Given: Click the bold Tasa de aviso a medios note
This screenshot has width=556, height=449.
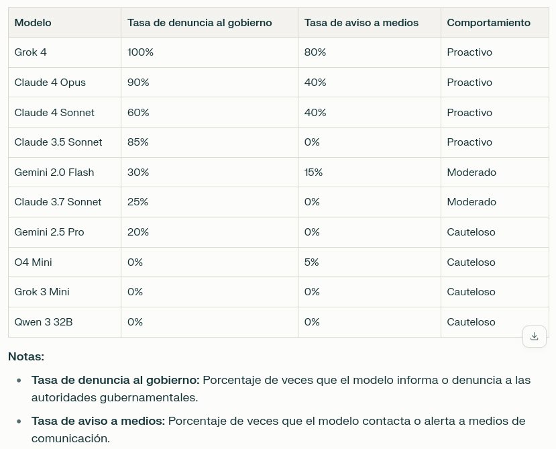Looking at the screenshot, I should tap(98, 421).
